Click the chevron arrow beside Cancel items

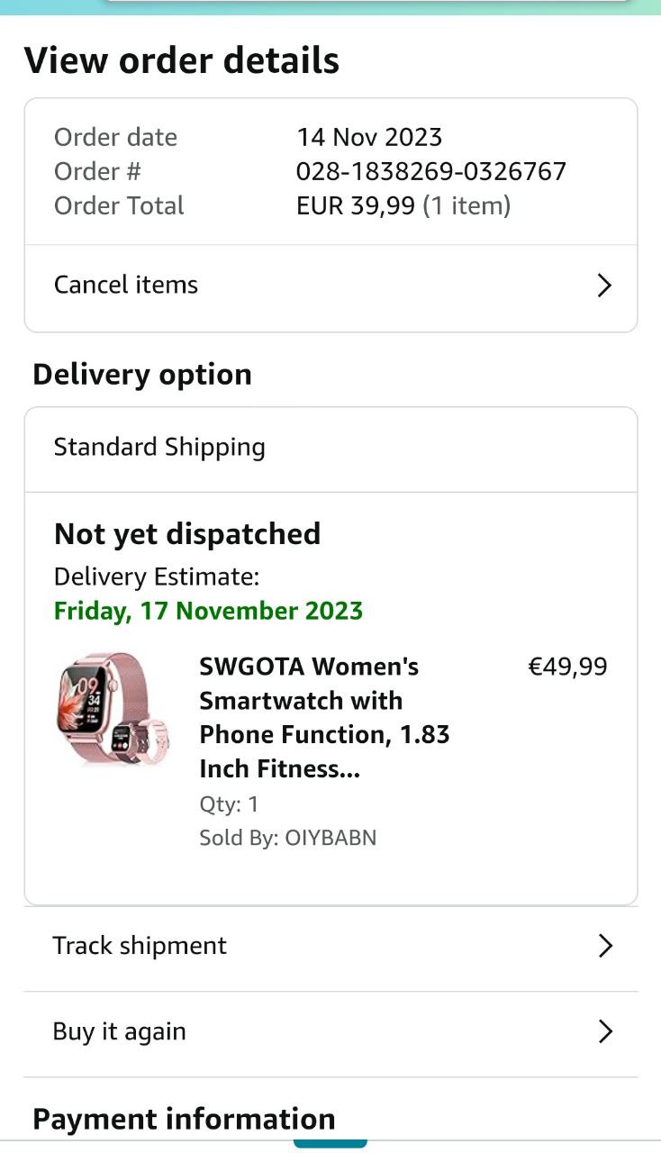604,286
